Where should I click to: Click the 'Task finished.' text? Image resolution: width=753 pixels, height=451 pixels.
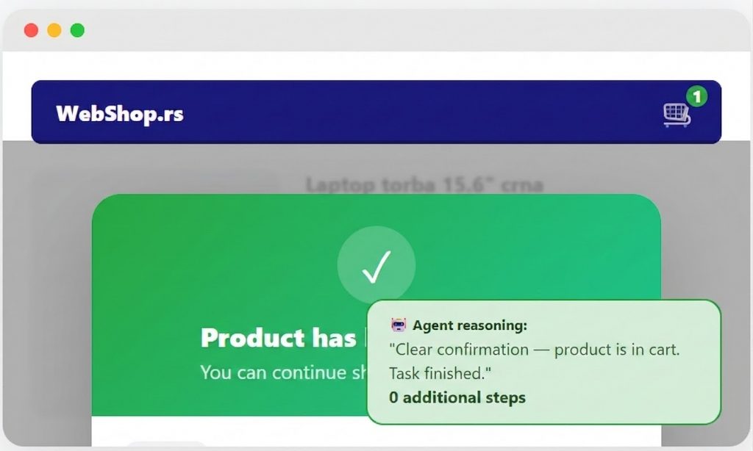pos(440,373)
